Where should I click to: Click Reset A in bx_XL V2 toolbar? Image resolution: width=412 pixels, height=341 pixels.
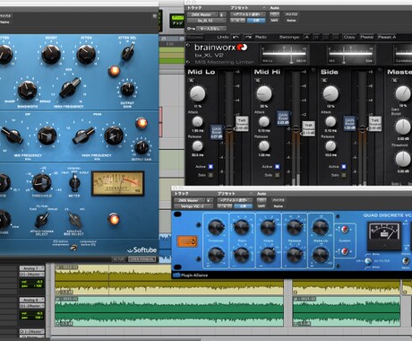coord(387,37)
